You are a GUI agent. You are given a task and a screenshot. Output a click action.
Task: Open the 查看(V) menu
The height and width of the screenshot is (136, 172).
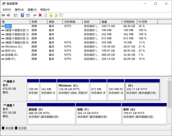(32, 10)
